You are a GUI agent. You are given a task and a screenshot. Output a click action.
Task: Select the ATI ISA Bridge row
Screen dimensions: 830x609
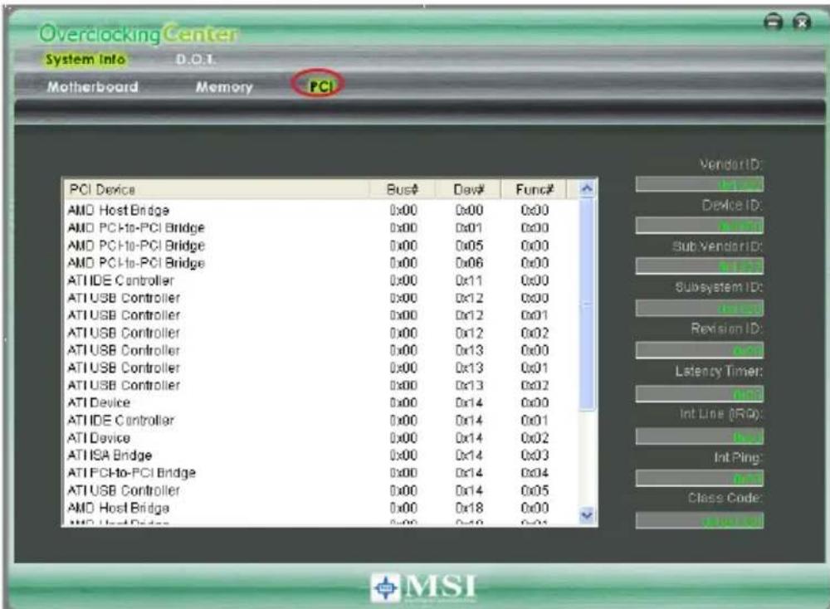tap(320, 455)
